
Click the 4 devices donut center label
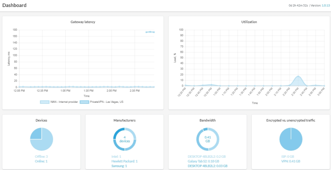(125, 139)
